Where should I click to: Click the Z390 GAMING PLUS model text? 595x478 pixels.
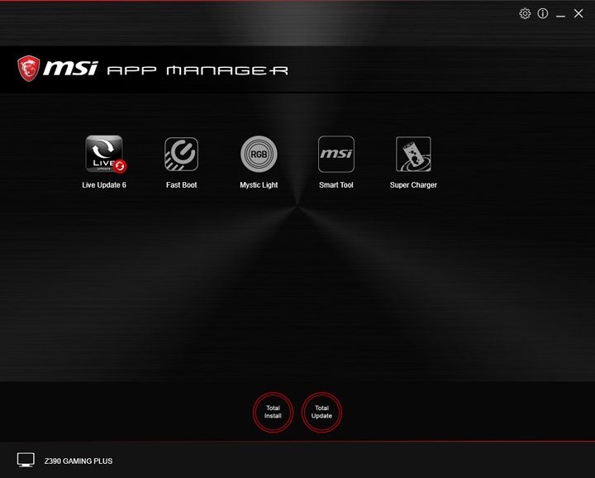[x=79, y=461]
